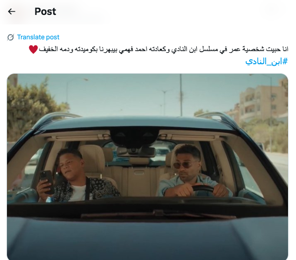Click the crossed-circle translate icon

[x=10, y=37]
